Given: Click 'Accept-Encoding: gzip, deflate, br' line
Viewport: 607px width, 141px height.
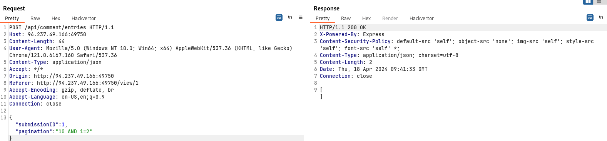Looking at the screenshot, I should click(62, 90).
